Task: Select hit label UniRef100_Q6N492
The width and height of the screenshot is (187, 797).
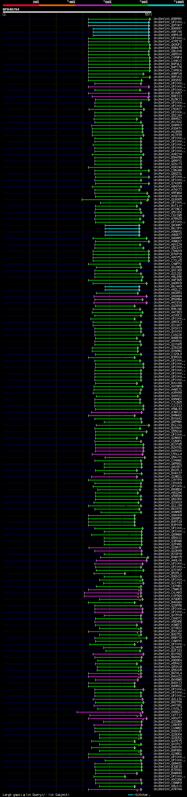Action: [168, 764]
